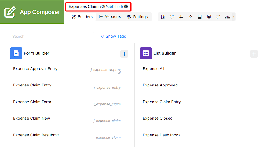Switch to the Versions tab
Image resolution: width=264 pixels, height=147 pixels.
coord(110,17)
